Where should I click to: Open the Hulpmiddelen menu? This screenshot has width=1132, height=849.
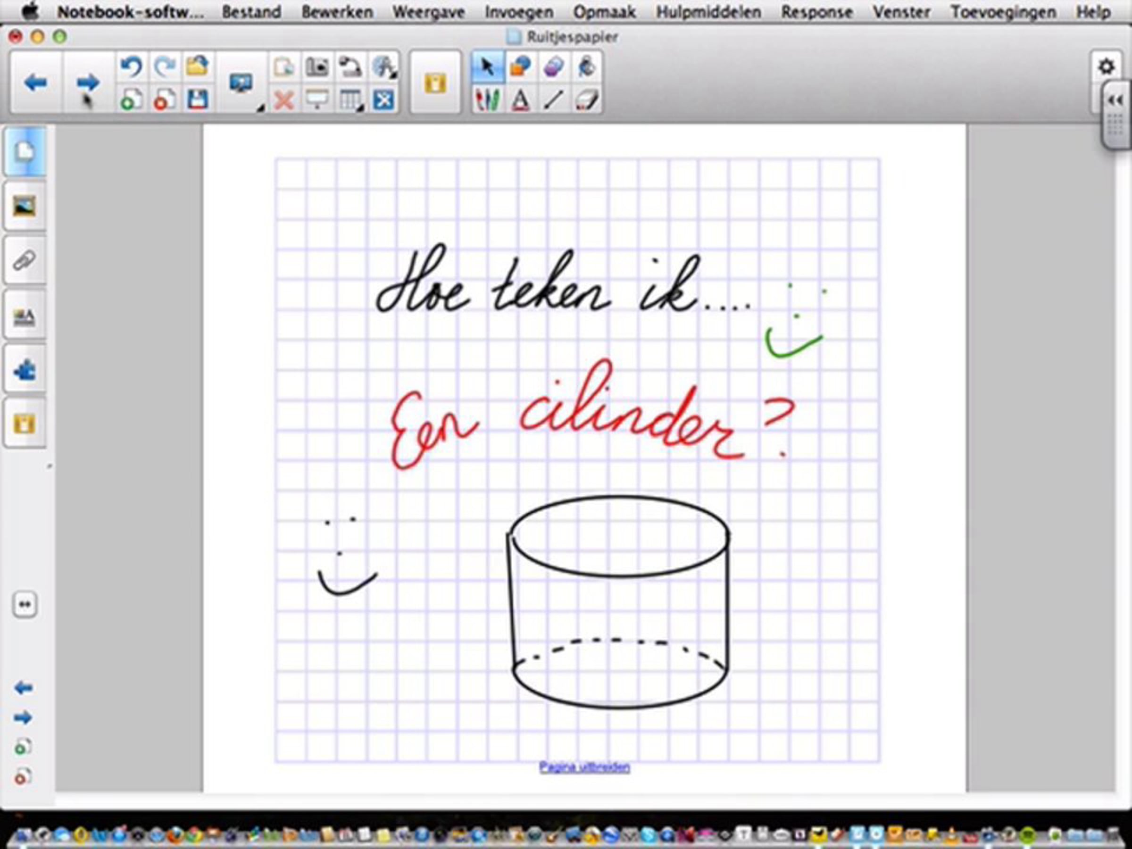tap(709, 12)
